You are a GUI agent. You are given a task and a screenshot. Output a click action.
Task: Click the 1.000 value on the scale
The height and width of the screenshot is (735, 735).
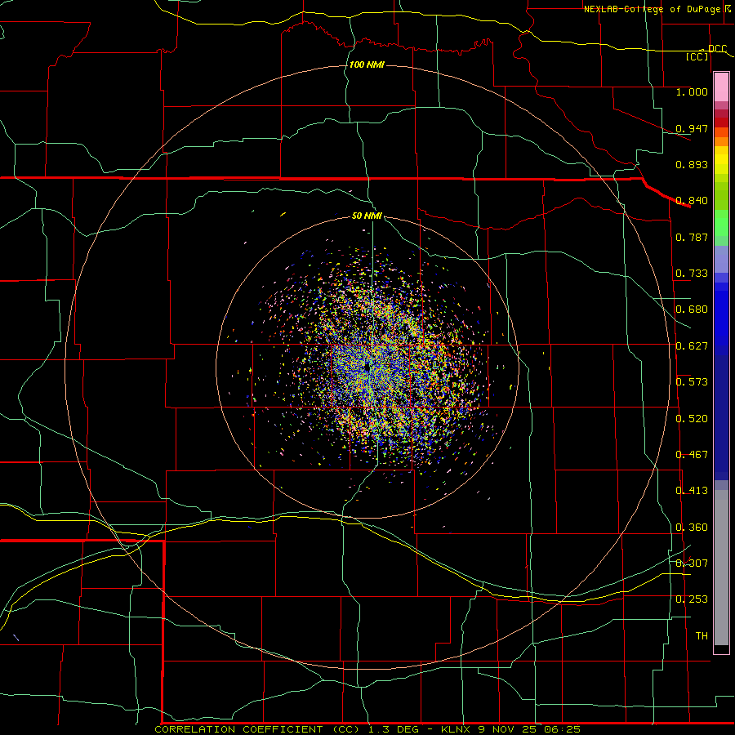[692, 91]
